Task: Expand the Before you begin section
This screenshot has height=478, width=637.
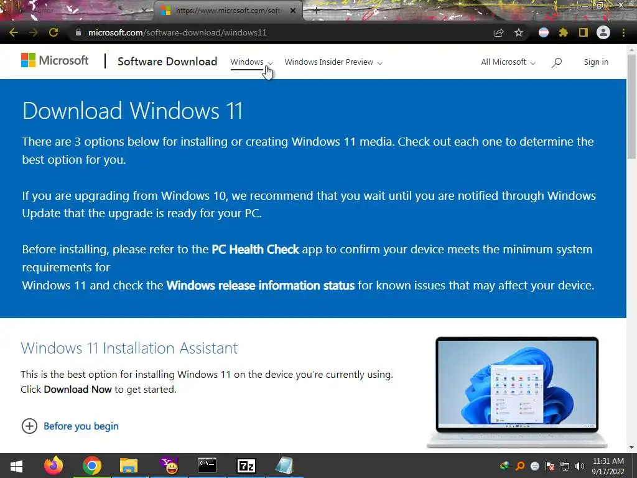Action: (x=70, y=426)
